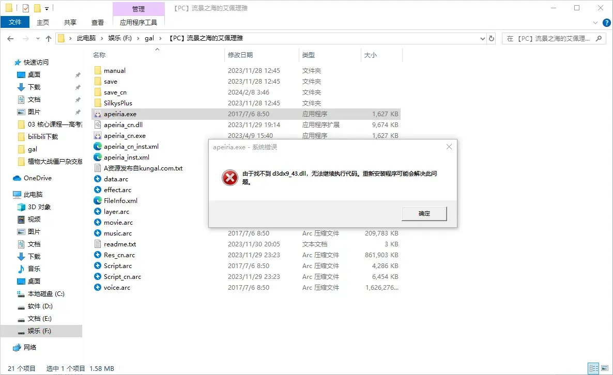Click the 管理 contextual tab header
The height and width of the screenshot is (375, 613).
click(139, 9)
